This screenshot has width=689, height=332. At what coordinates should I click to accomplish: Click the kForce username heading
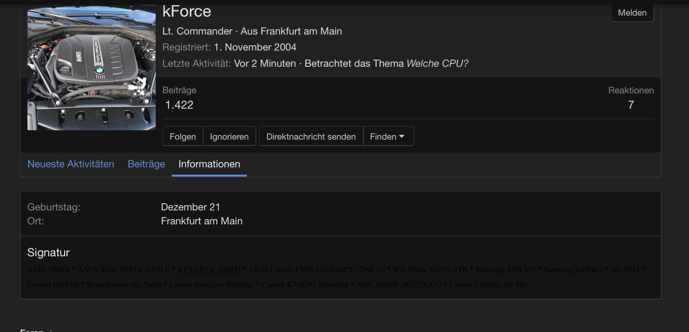(186, 11)
